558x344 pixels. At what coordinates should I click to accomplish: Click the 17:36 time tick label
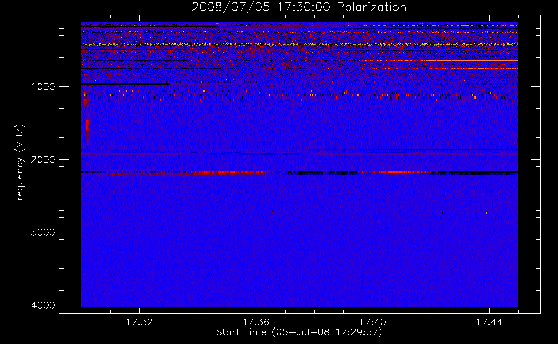pyautogui.click(x=256, y=322)
